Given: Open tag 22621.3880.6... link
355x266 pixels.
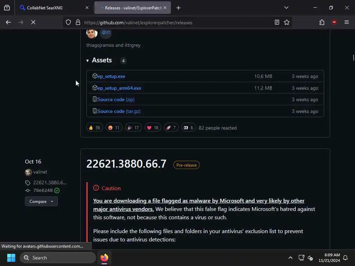Looking at the screenshot, I should click(x=50, y=183).
